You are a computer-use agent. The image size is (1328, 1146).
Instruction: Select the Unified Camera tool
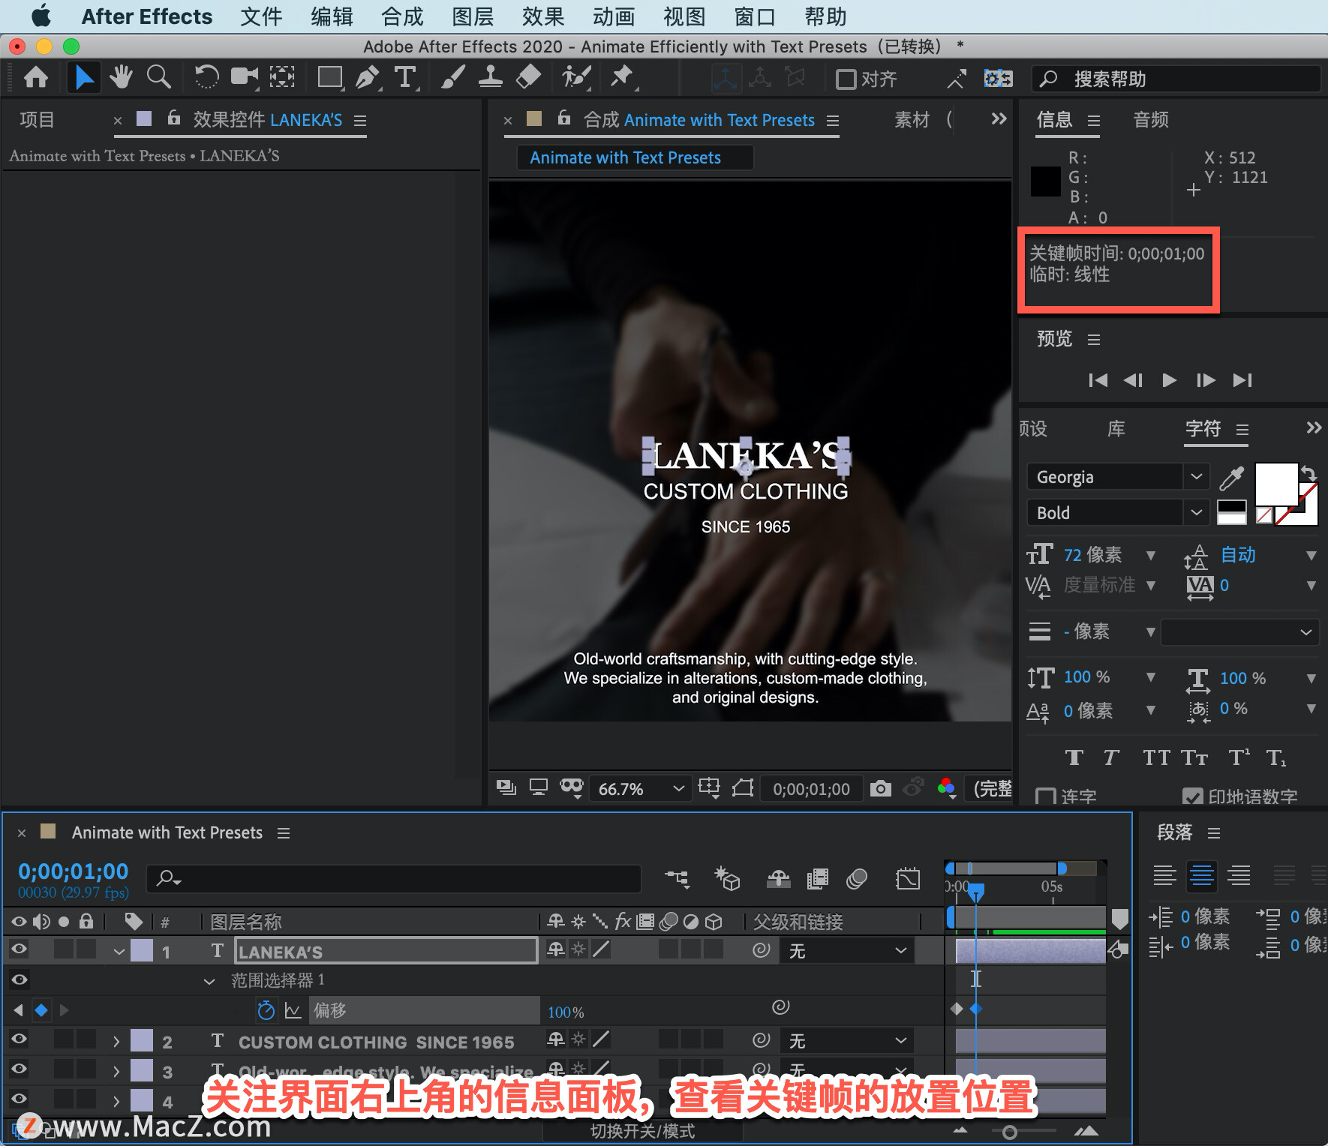coord(244,77)
